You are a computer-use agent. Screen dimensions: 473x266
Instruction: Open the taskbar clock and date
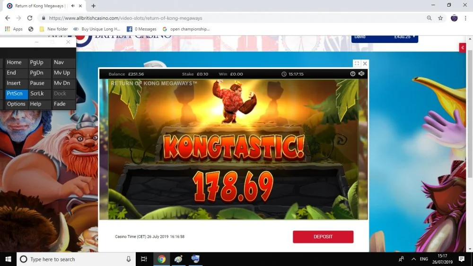click(442, 259)
